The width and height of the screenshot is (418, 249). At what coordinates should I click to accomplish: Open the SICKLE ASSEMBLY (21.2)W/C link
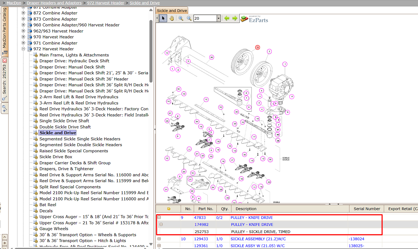tap(258, 239)
